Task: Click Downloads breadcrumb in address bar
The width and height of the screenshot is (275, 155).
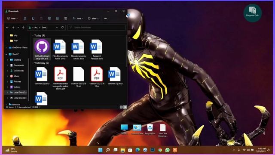Action: coord(44,28)
